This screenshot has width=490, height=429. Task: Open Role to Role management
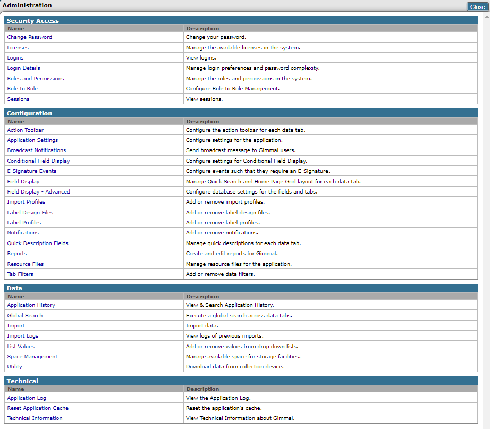pyautogui.click(x=22, y=89)
